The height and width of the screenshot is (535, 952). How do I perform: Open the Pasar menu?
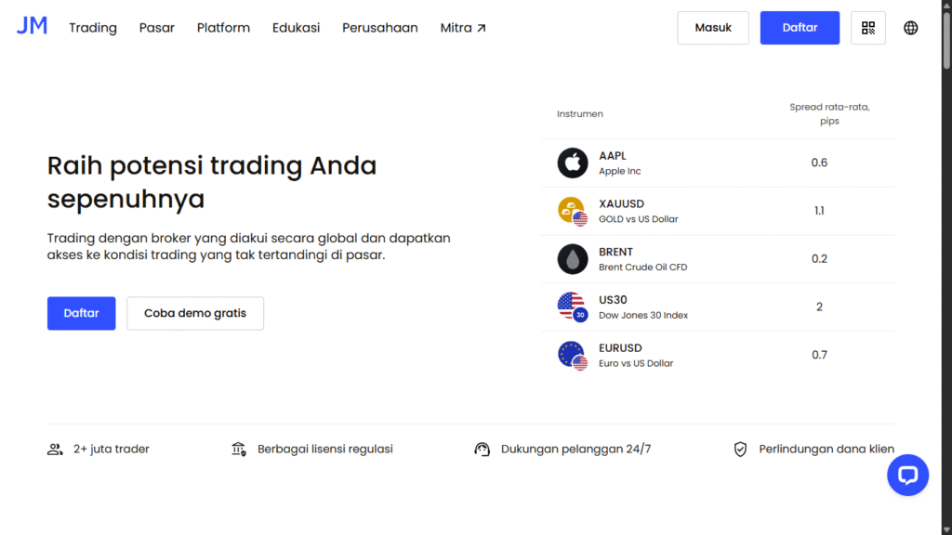[x=156, y=28]
